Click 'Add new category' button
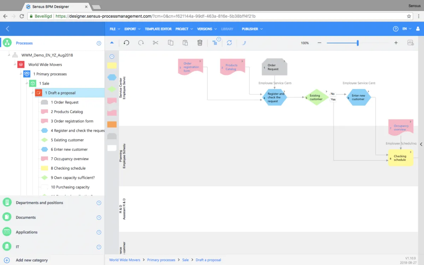Screen dimensions: 424x265 click(x=31, y=260)
